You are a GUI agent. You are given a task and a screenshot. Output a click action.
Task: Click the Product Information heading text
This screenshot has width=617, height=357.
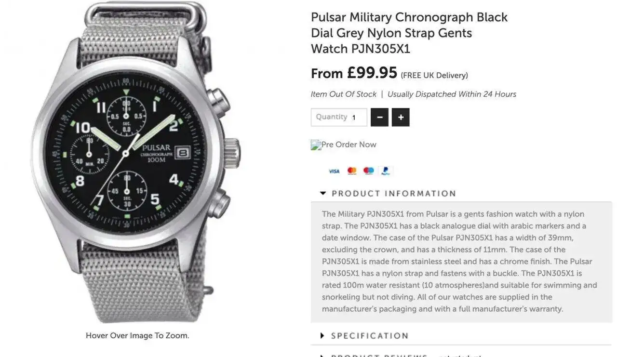point(394,193)
